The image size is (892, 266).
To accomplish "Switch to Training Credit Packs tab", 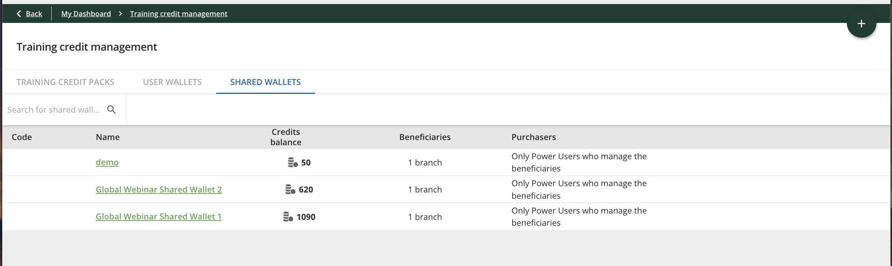I will [65, 82].
